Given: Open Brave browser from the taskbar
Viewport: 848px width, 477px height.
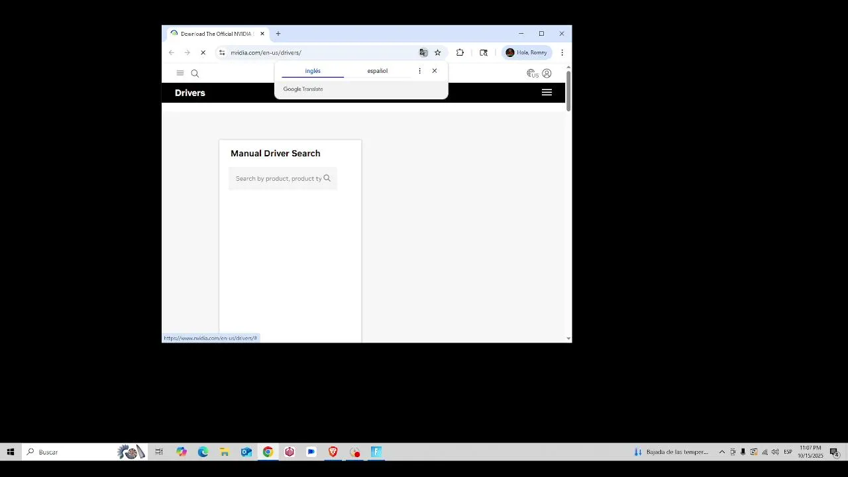Looking at the screenshot, I should click(333, 452).
